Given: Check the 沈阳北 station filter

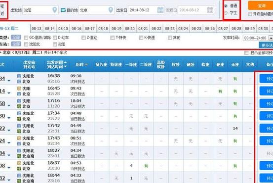Looking at the screenshot, I should pyautogui.click(x=26, y=45).
